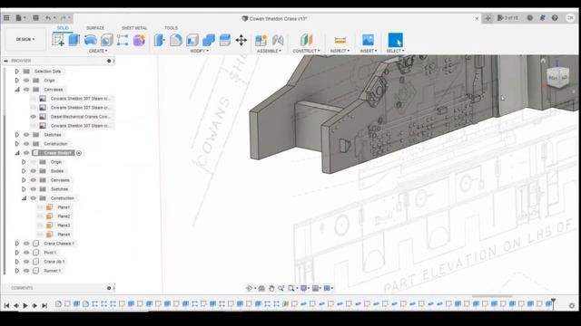The height and width of the screenshot is (326, 581).
Task: Click the timeline Play button
Action: tap(25, 305)
